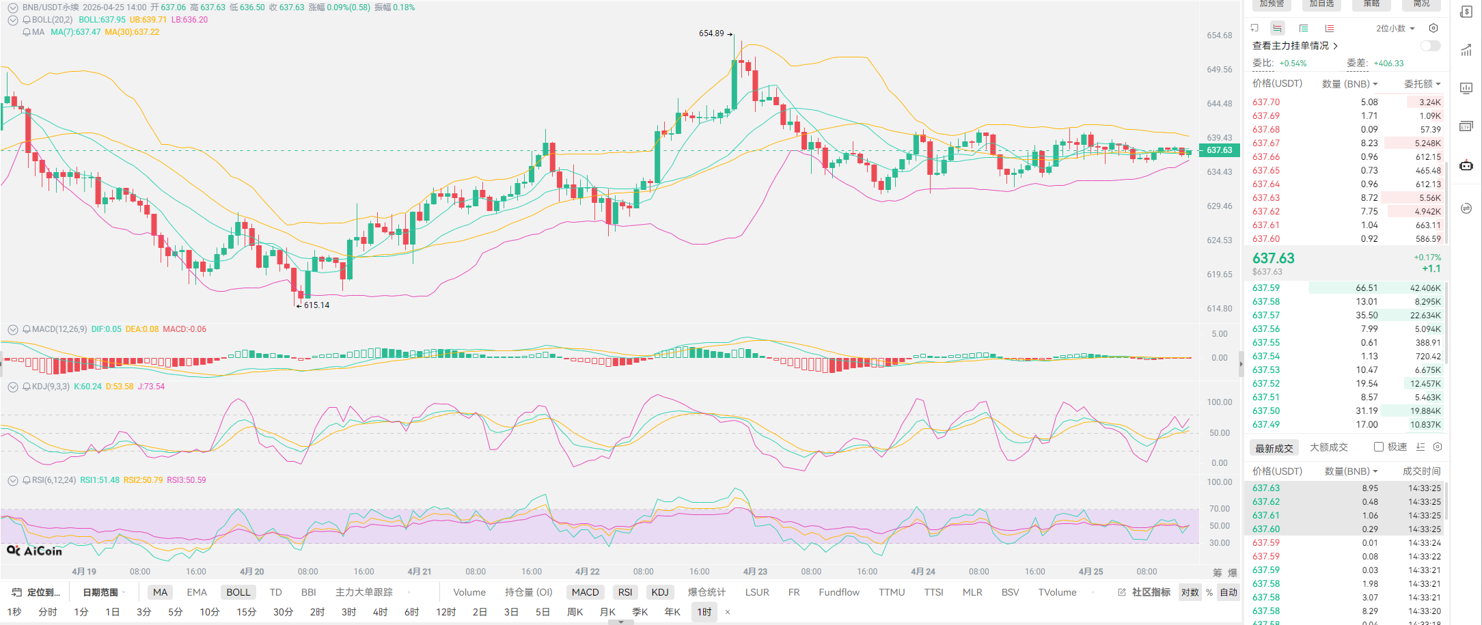Image resolution: width=1482 pixels, height=625 pixels.
Task: Open order book settings hexagon icon
Action: 1433,28
